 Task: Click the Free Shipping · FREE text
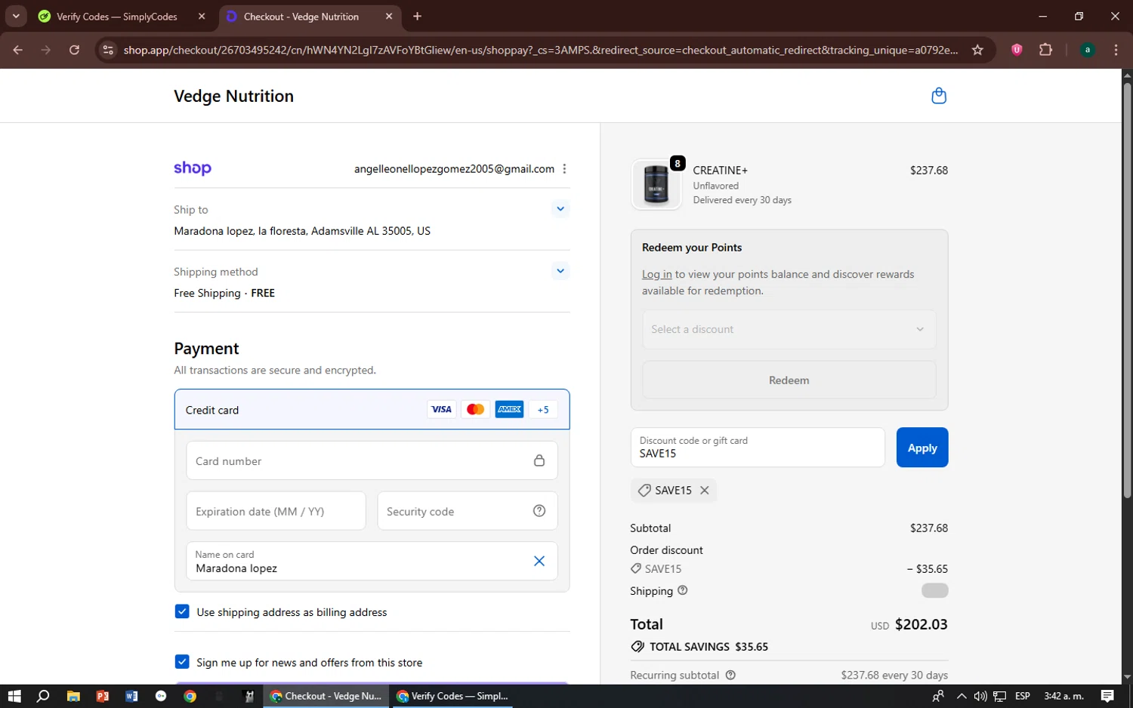[x=224, y=293]
